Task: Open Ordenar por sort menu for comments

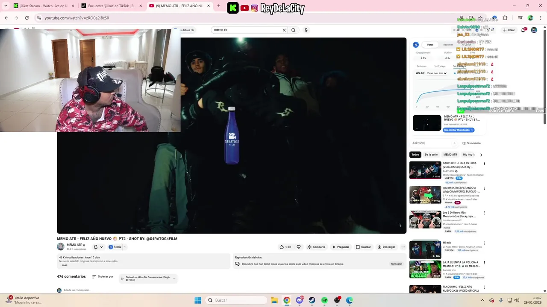Action: tap(103, 277)
